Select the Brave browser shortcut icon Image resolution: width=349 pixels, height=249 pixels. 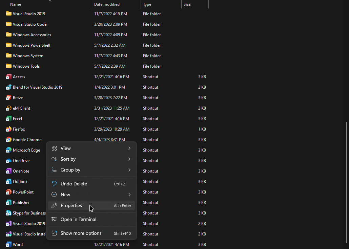[9, 97]
